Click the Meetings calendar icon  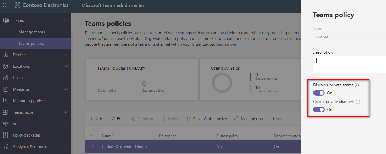click(6, 89)
